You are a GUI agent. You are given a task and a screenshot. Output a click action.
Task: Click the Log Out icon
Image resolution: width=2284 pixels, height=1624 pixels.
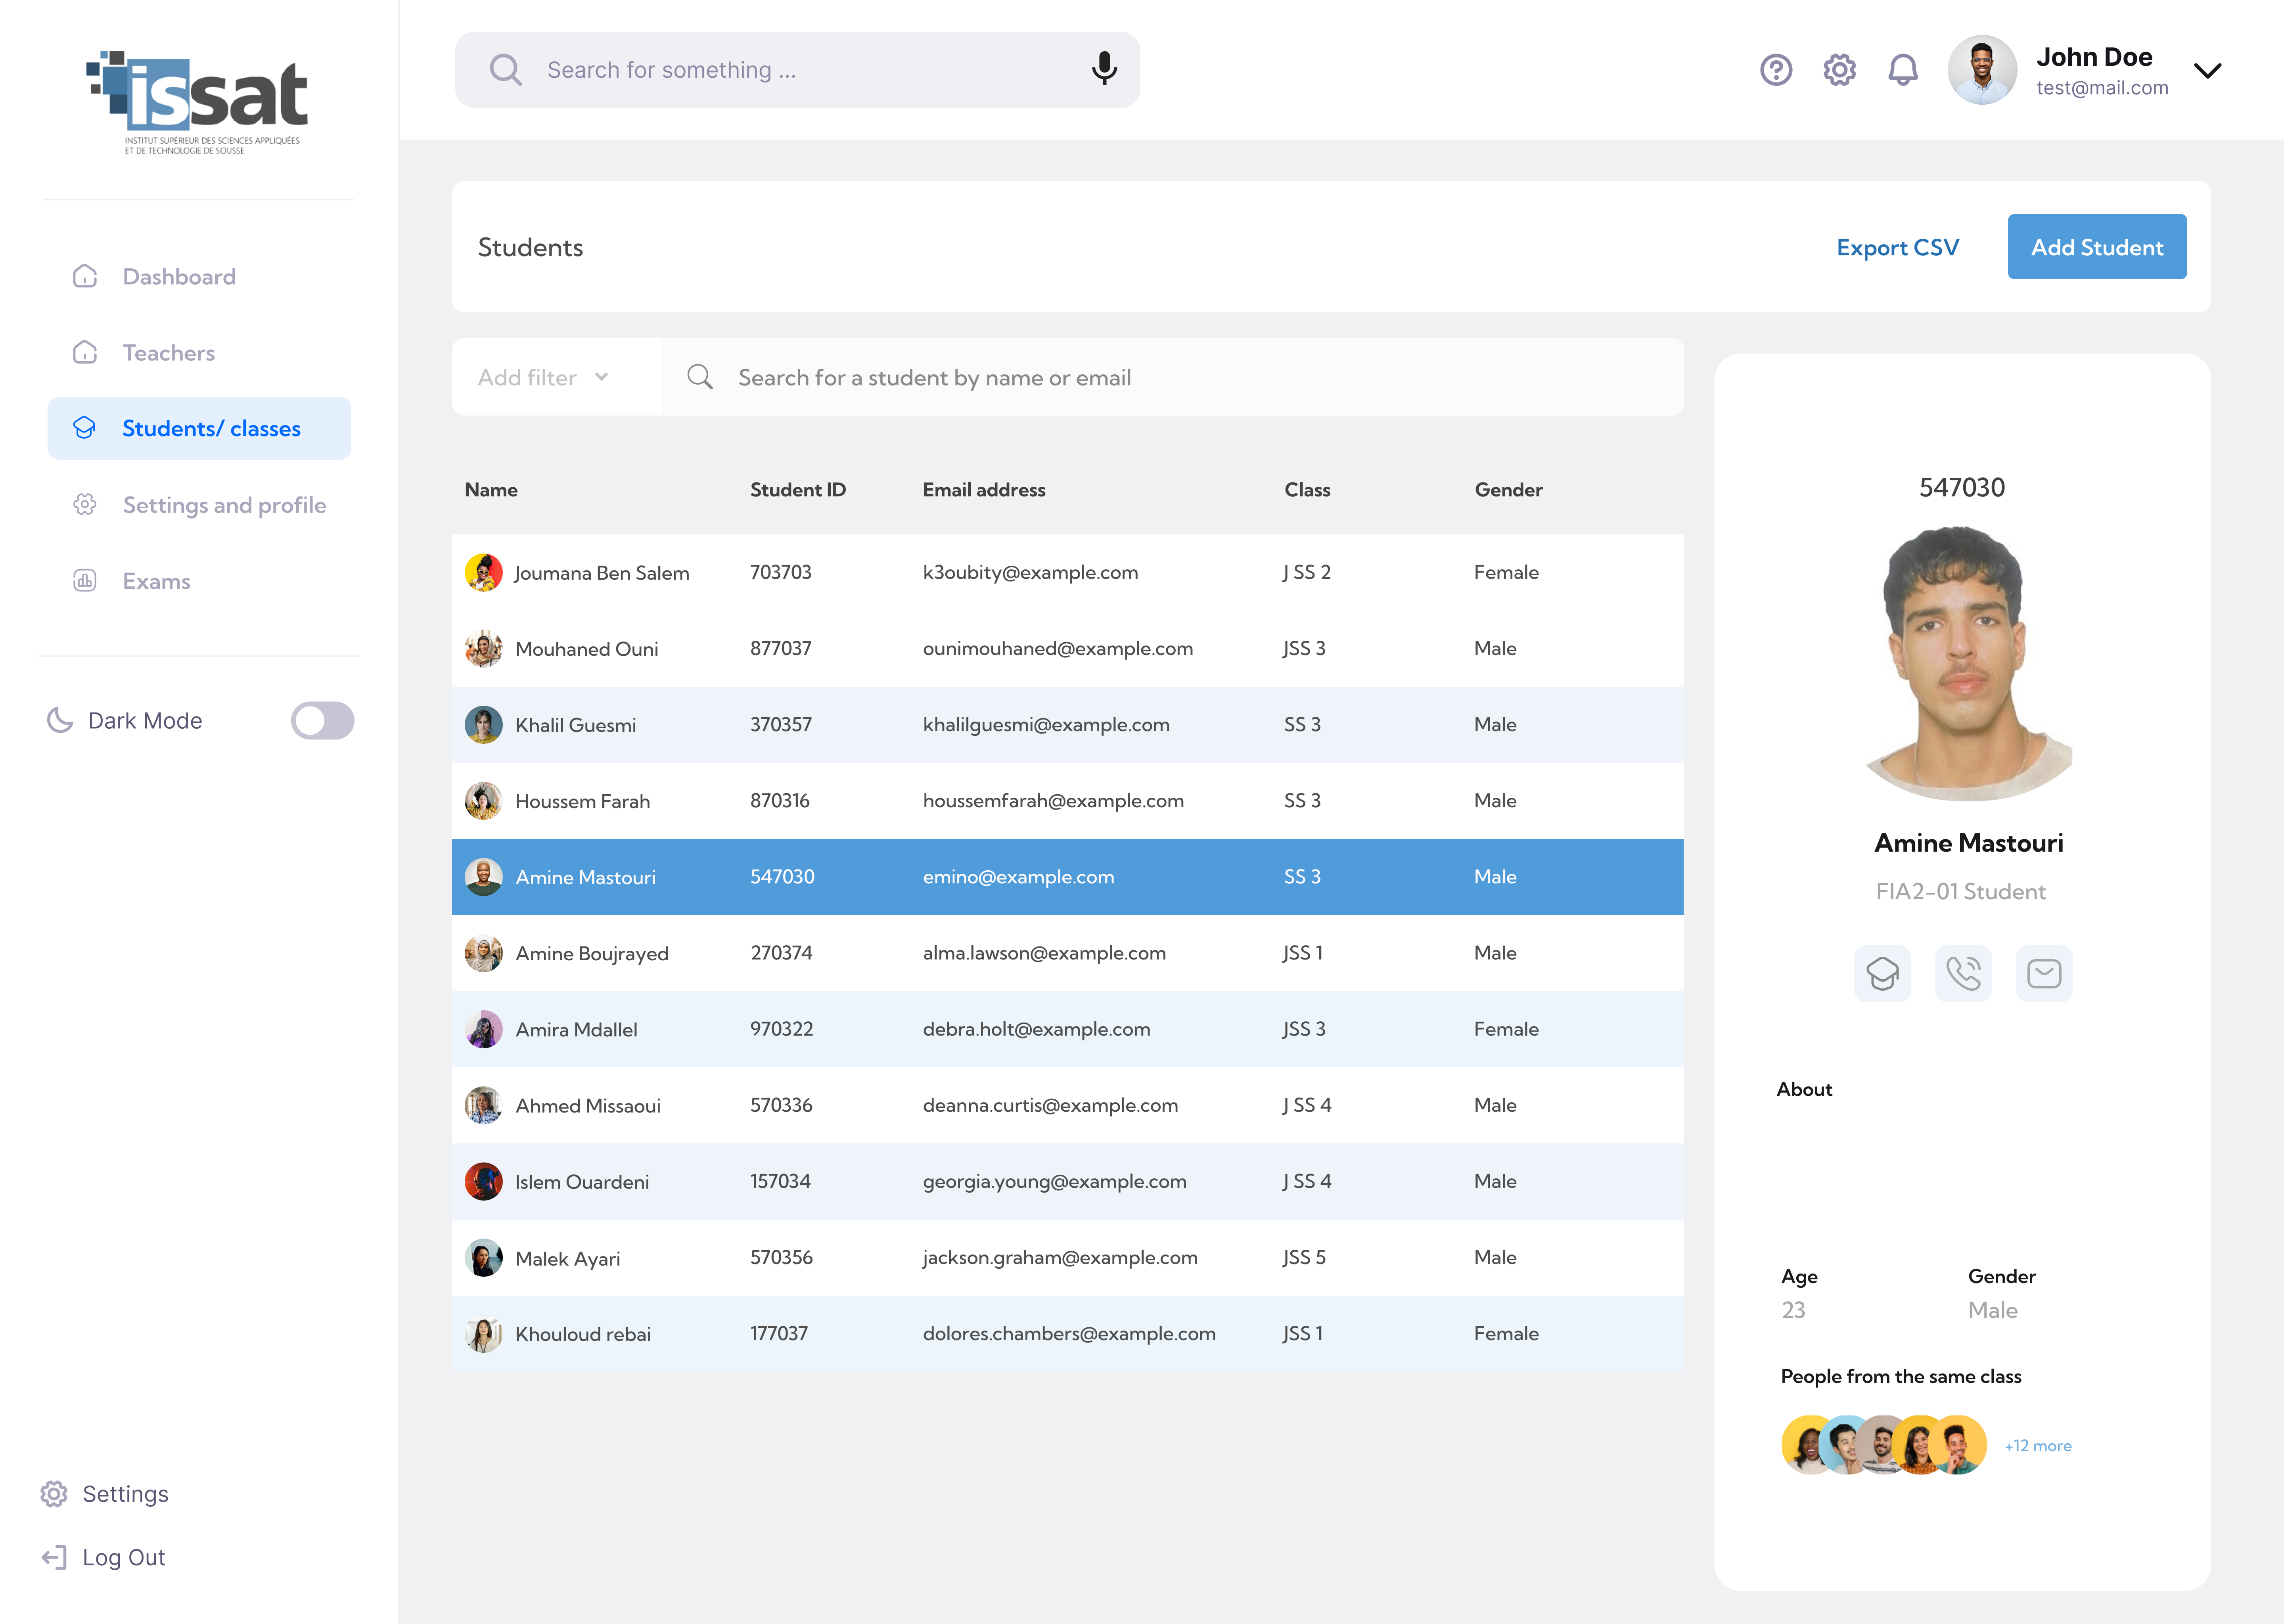point(54,1557)
